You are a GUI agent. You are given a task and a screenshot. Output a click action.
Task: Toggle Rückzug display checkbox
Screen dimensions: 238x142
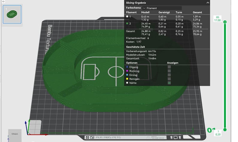point(169,71)
